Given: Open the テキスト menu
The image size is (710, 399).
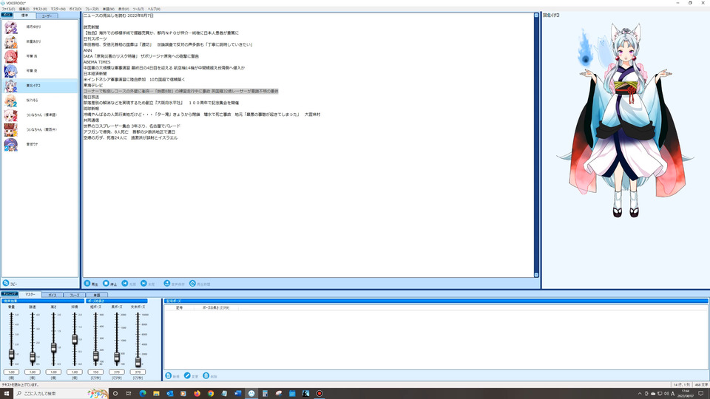Looking at the screenshot, I should point(40,9).
